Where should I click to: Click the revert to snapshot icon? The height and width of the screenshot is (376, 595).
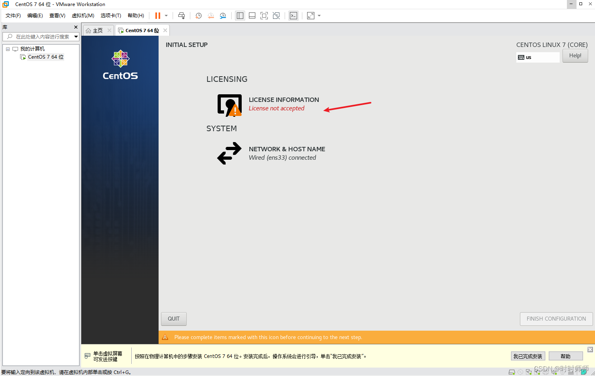211,16
